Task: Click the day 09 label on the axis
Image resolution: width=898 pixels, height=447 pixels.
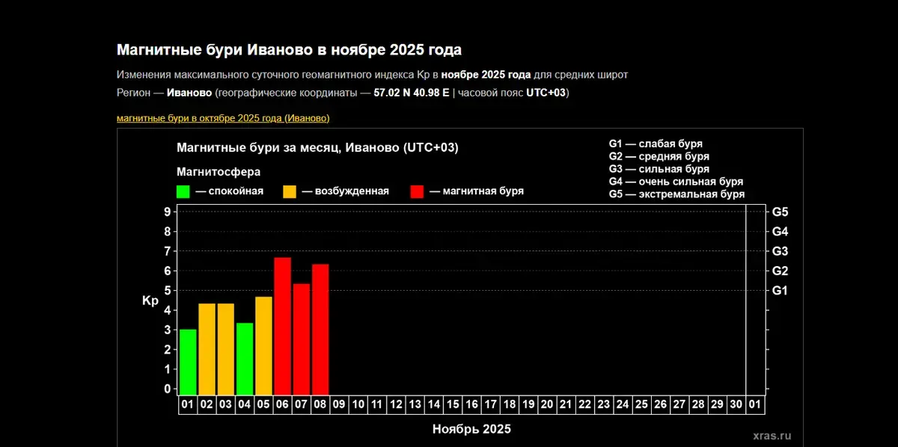Action: click(339, 404)
